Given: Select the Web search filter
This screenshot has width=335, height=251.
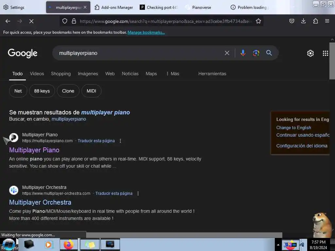Looking at the screenshot, I should 110,74.
